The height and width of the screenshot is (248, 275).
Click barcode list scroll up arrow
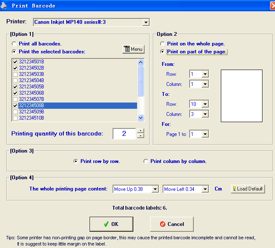pyautogui.click(x=141, y=62)
